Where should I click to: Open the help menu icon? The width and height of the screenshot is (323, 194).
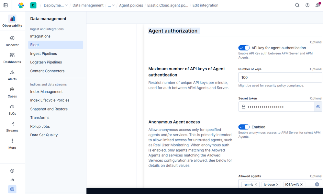(307, 6)
